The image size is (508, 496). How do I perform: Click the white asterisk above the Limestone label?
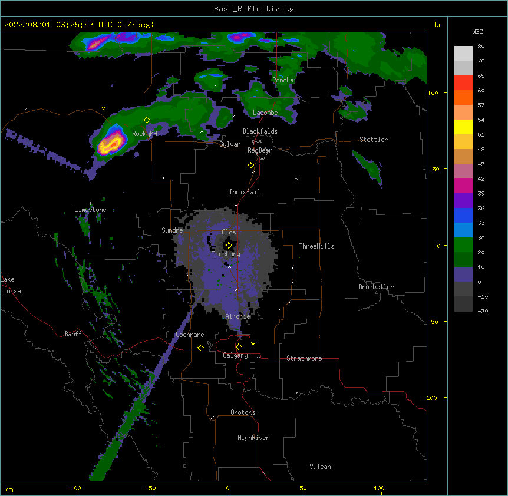click(91, 204)
